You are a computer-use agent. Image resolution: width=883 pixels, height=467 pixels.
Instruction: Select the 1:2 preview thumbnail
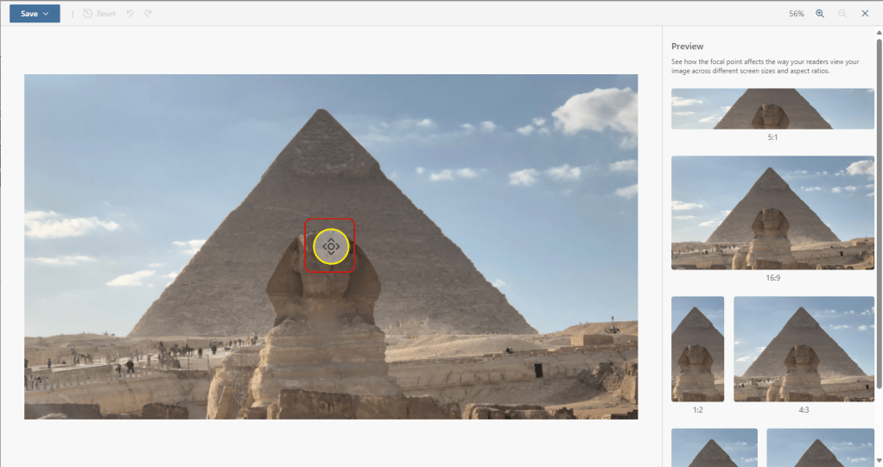coord(698,349)
